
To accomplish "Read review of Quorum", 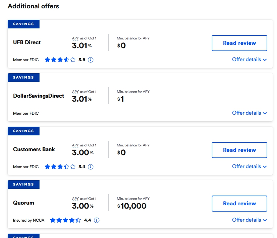I will pos(239,204).
